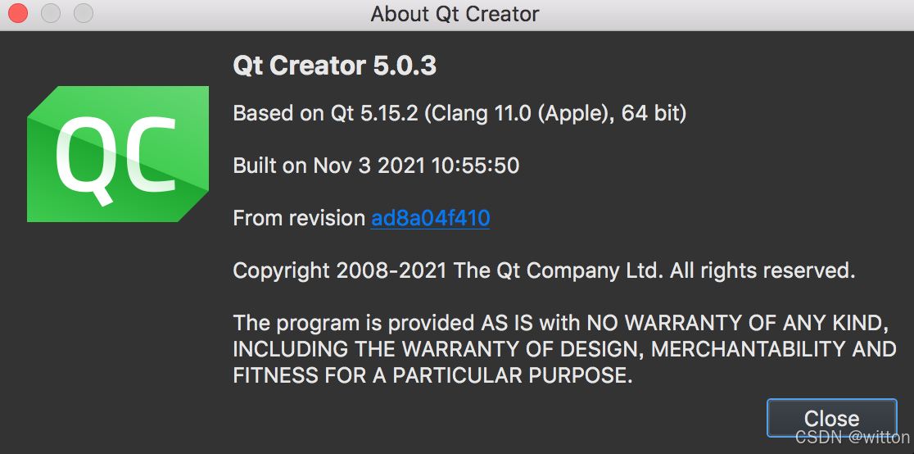The image size is (914, 454).
Task: Click the From revision label
Action: (299, 218)
